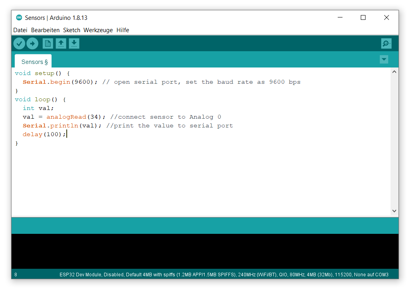Open the Datei menu
Screen dimensions: 414x291
pyautogui.click(x=20, y=30)
